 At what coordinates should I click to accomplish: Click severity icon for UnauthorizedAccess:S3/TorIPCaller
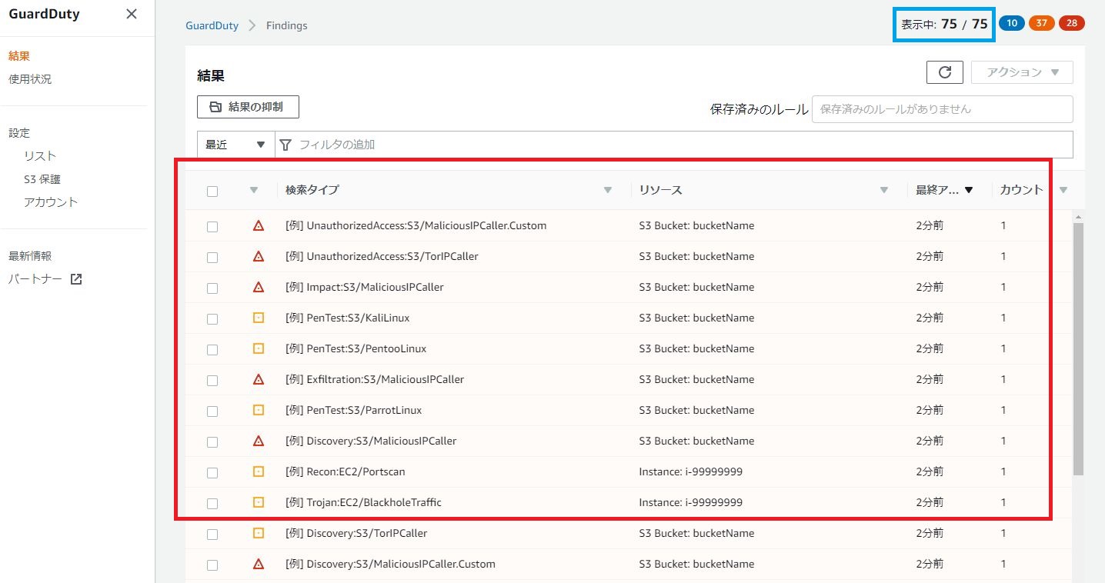click(x=259, y=256)
